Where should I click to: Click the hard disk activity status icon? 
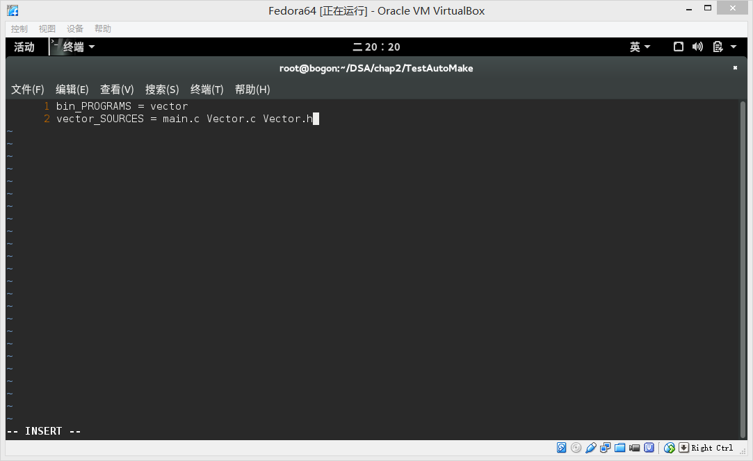[562, 447]
